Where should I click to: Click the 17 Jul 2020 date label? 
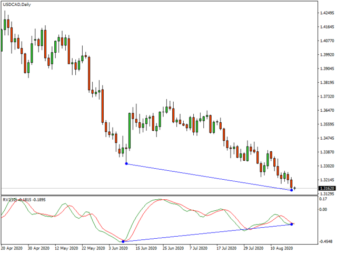pos(226,248)
